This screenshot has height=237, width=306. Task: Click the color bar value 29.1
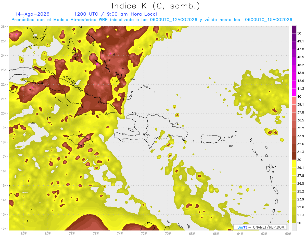[x=301, y=167]
